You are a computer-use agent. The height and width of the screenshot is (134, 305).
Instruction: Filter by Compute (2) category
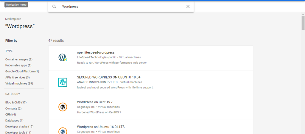click(x=13, y=108)
